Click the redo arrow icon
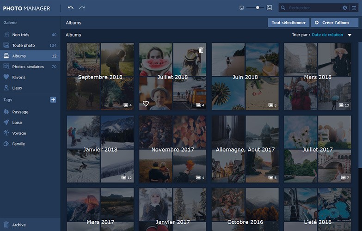 pos(82,8)
